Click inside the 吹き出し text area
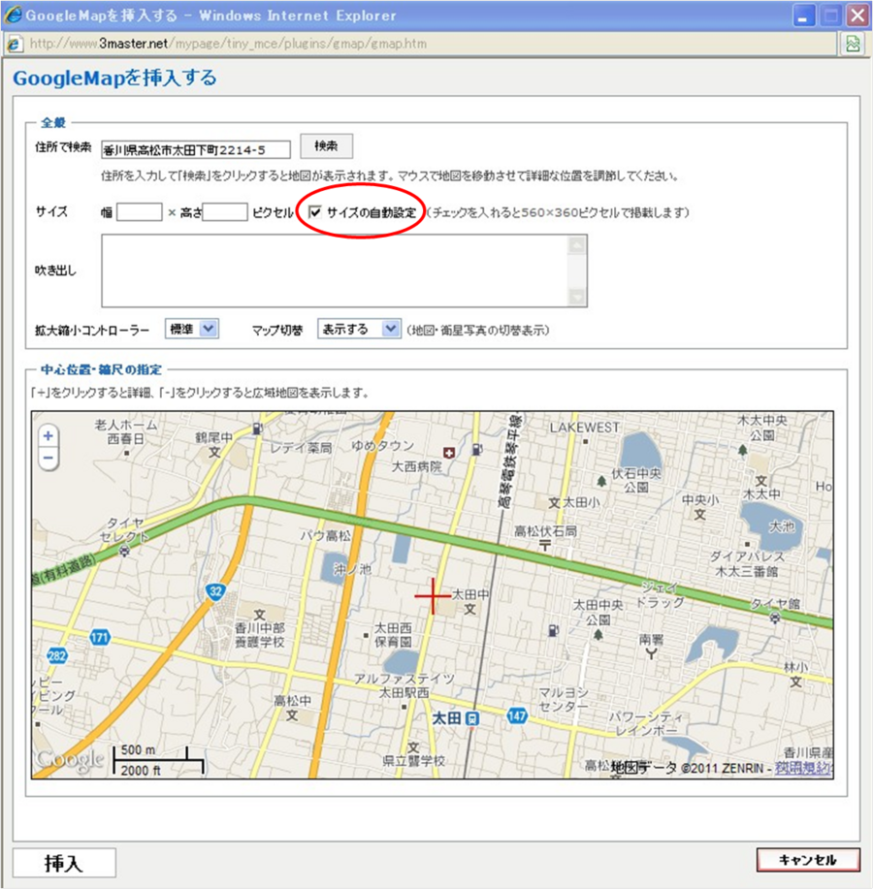 coord(335,271)
